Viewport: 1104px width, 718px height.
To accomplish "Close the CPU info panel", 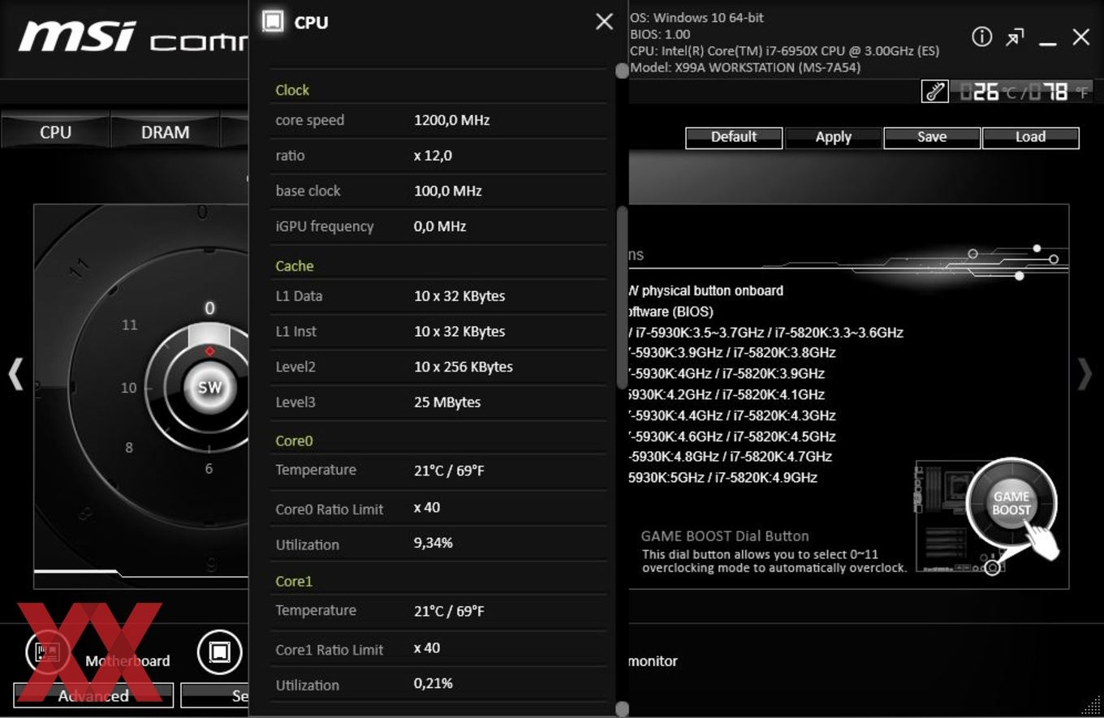I will pos(604,22).
